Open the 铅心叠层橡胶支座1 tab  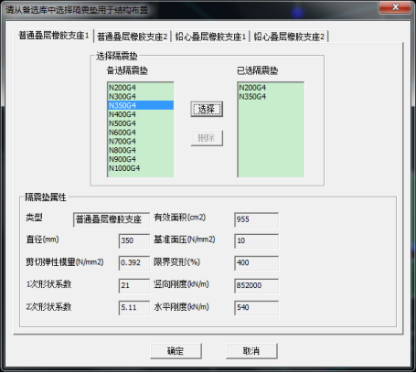click(210, 37)
